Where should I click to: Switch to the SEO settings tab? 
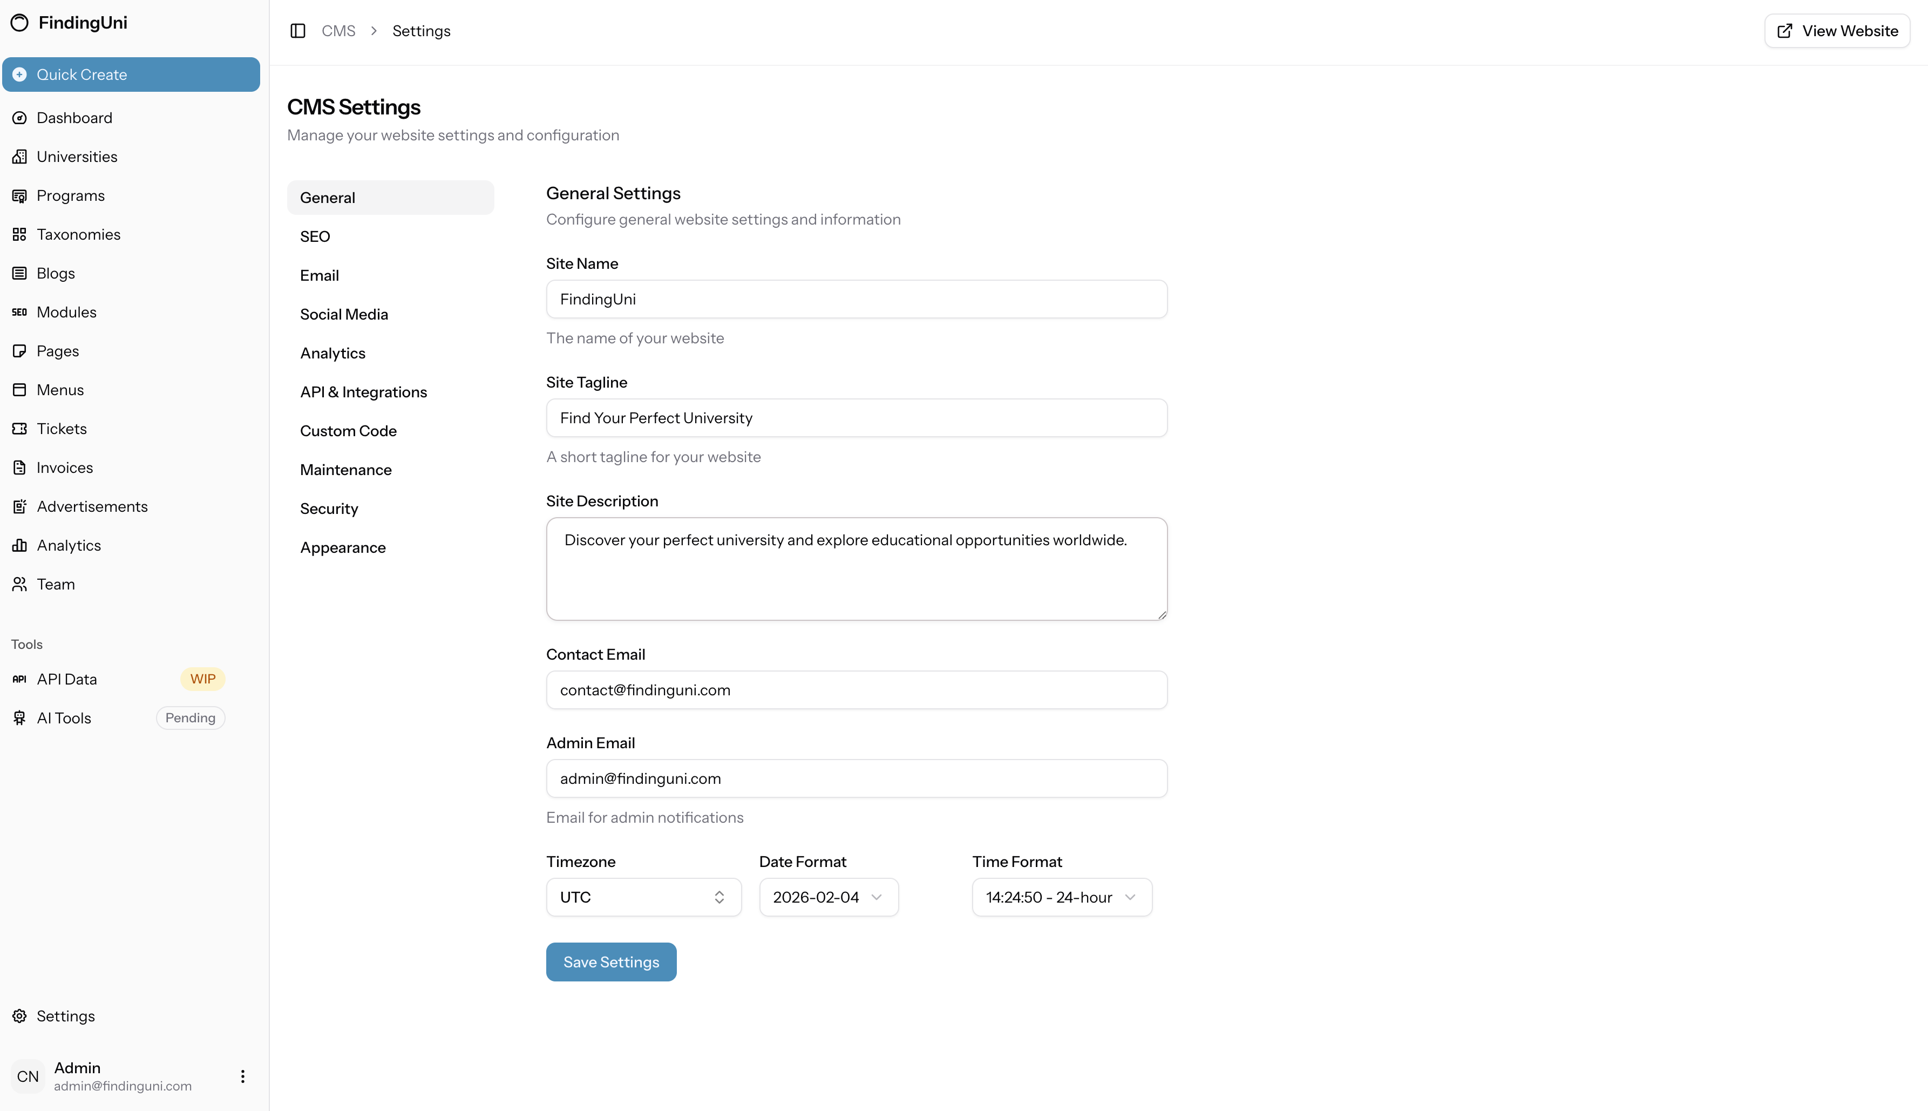click(314, 236)
